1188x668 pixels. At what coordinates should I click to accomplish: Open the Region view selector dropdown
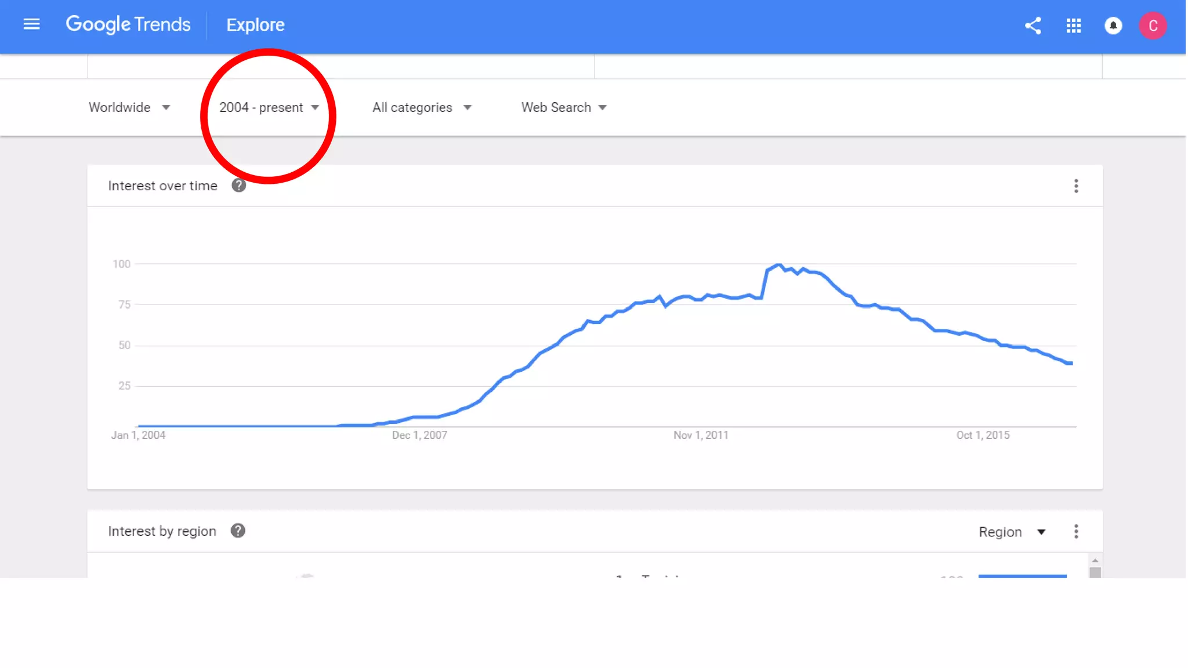point(1012,532)
